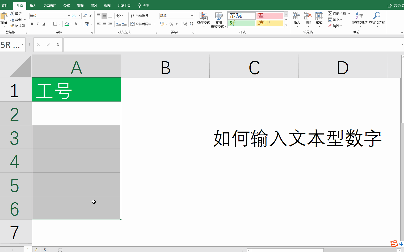This screenshot has height=252, width=404.
Task: Select column B header
Action: click(165, 66)
